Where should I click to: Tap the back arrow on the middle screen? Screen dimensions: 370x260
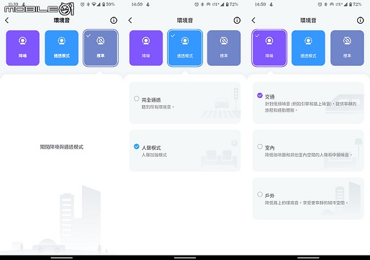pyautogui.click(x=130, y=20)
